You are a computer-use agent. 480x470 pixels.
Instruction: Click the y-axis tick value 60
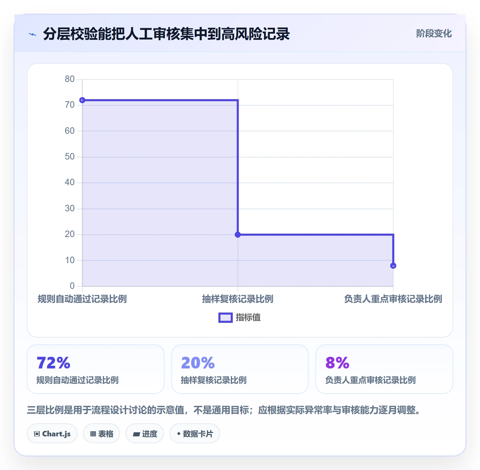[70, 131]
